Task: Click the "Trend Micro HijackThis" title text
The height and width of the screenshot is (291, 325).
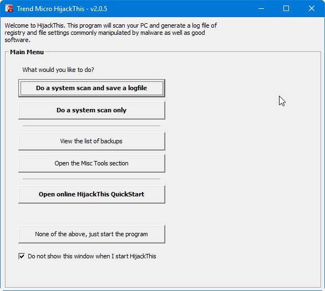Action: point(50,9)
